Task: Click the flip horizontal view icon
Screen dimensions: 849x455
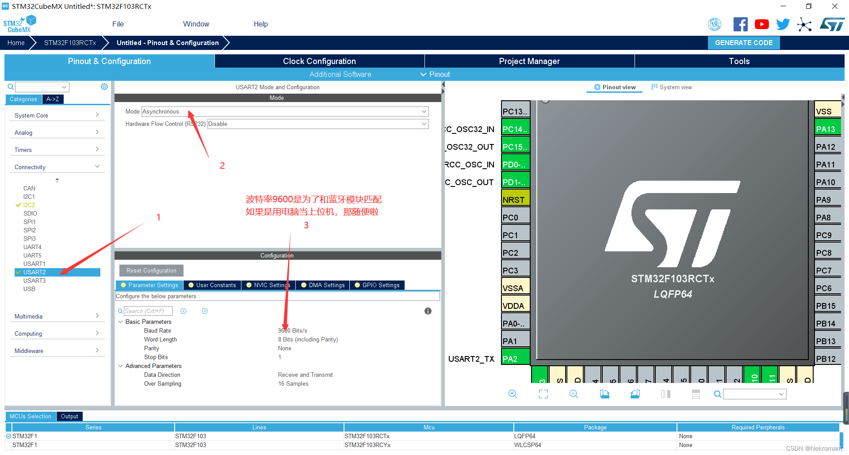Action: (x=665, y=394)
